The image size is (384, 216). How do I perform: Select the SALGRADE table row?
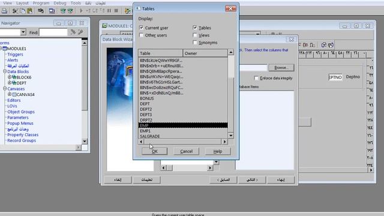click(183, 136)
